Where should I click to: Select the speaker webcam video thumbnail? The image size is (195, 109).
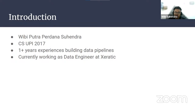(178, 10)
